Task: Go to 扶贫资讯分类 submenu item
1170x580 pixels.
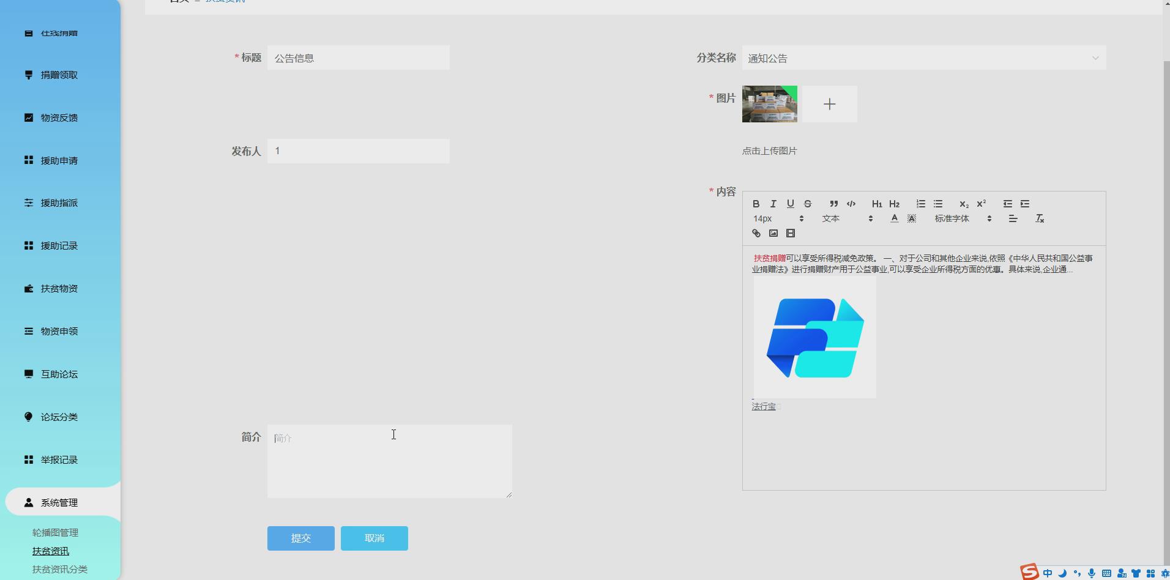Action: pyautogui.click(x=60, y=569)
